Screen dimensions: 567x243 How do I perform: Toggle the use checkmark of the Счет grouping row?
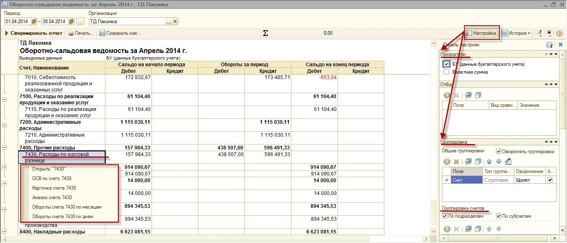(447, 180)
